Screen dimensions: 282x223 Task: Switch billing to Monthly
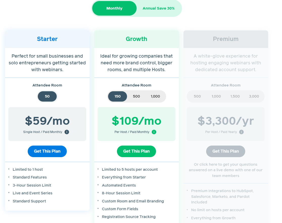click(114, 8)
